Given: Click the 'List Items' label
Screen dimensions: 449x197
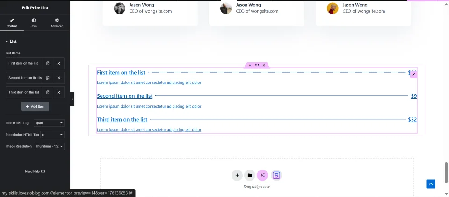Looking at the screenshot, I should pyautogui.click(x=13, y=53).
